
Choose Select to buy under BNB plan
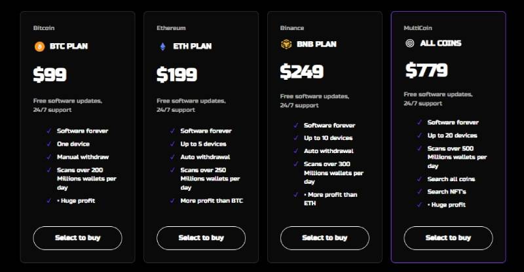[x=325, y=238]
